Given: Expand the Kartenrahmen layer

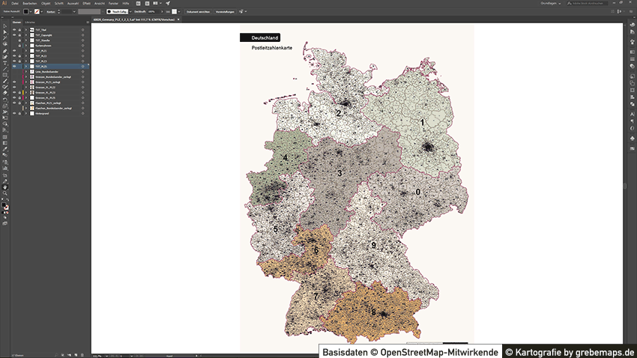Looking at the screenshot, I should pyautogui.click(x=25, y=46).
